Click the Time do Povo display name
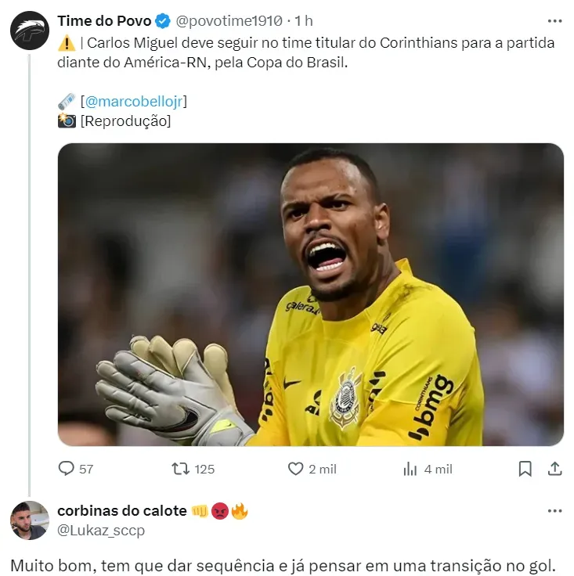This screenshot has width=574, height=576. (104, 21)
